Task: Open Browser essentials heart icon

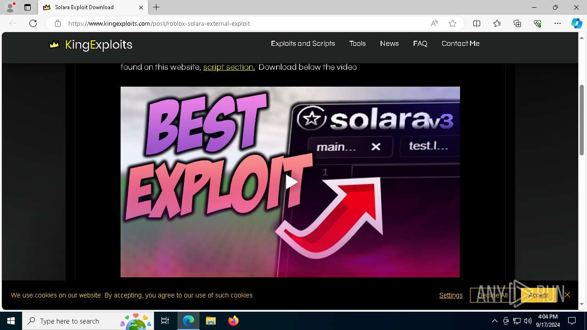Action: click(537, 23)
